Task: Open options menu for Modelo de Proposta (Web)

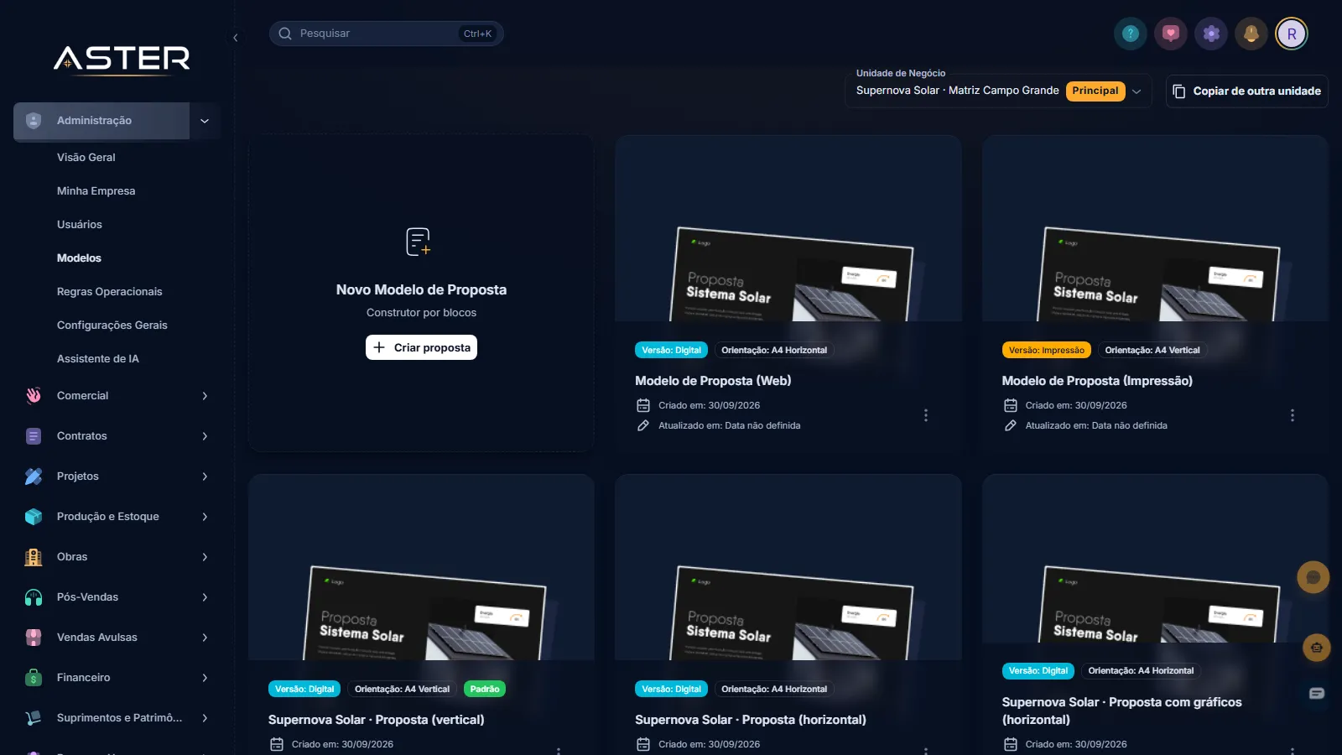Action: point(926,415)
